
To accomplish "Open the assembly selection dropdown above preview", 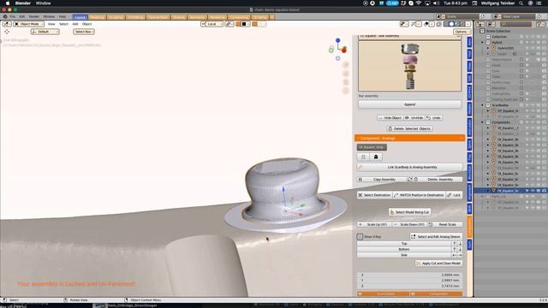I will point(409,36).
